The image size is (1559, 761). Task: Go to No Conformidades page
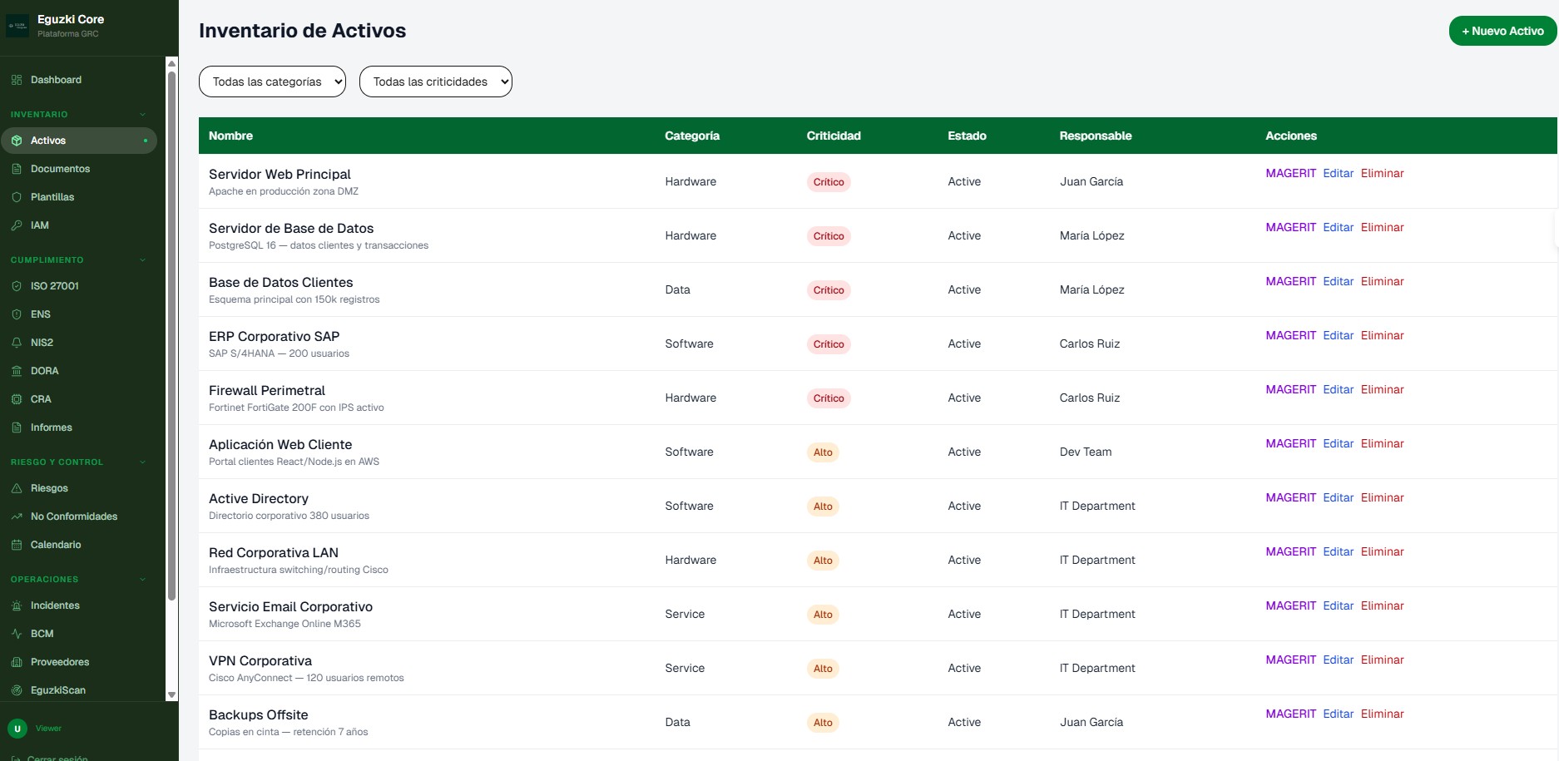[74, 516]
